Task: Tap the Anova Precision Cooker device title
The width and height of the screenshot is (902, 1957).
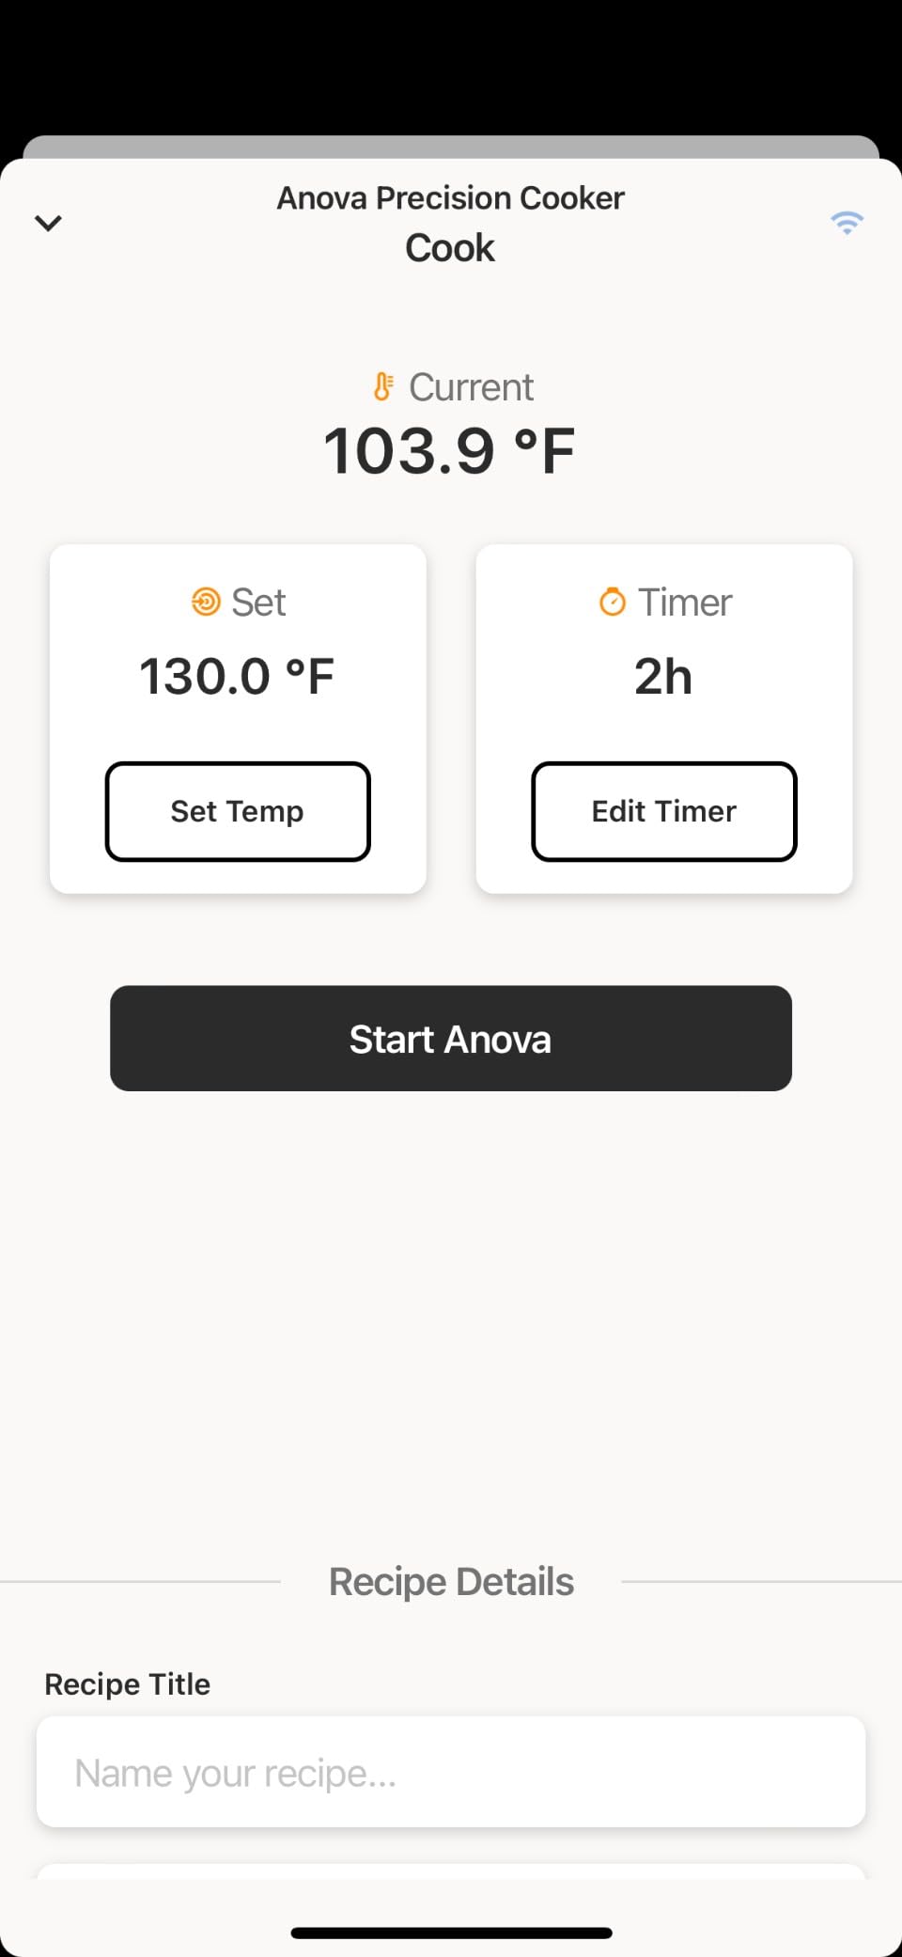Action: (450, 198)
